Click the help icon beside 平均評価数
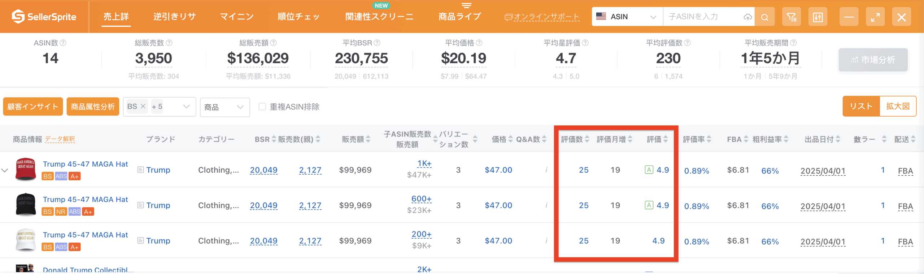 tap(688, 43)
